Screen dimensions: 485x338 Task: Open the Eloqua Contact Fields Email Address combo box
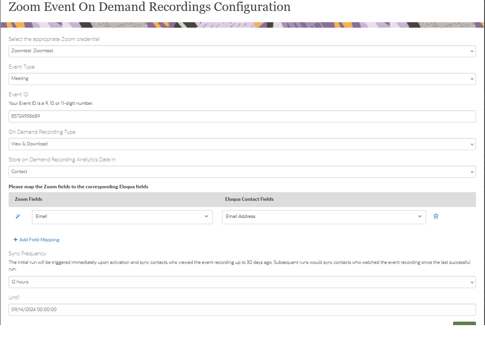(x=324, y=217)
